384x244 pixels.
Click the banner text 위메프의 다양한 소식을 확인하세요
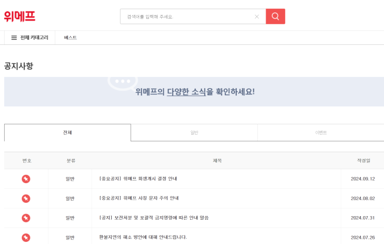tap(195, 92)
